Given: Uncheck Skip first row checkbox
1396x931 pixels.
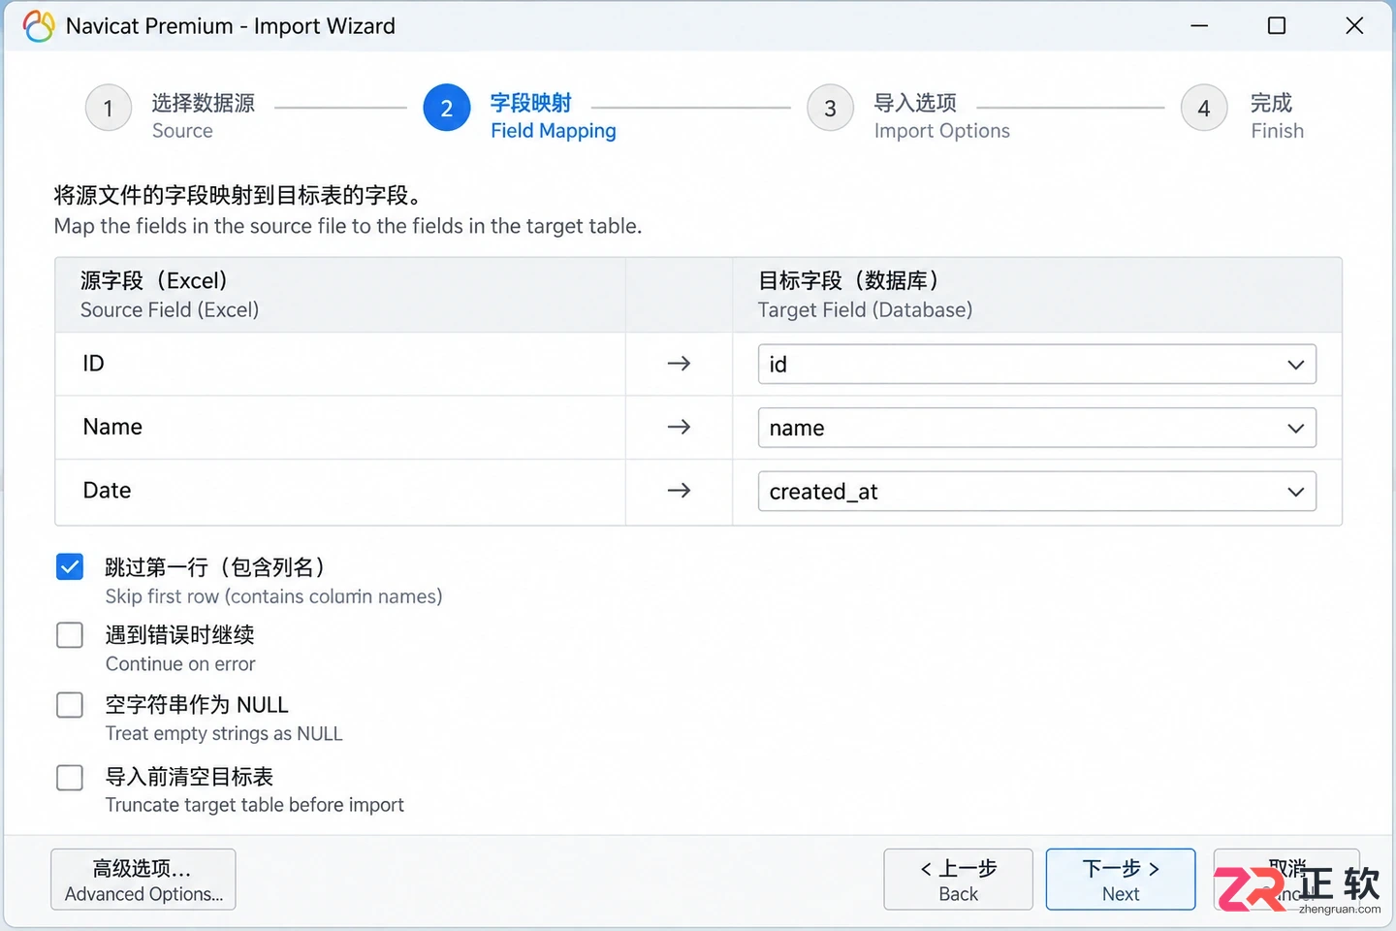Looking at the screenshot, I should (70, 566).
